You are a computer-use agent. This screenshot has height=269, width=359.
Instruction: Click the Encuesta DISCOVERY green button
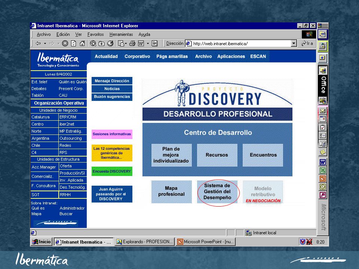point(112,171)
